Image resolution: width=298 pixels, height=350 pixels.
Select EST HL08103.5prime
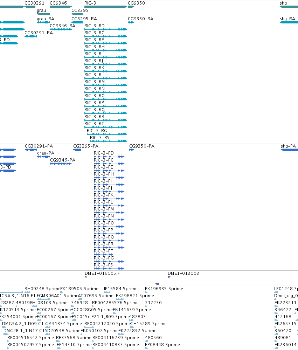point(35,306)
